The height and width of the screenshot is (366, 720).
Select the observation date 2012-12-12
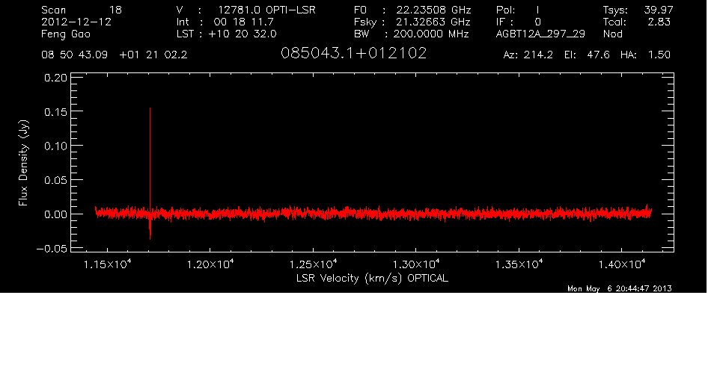coord(76,22)
